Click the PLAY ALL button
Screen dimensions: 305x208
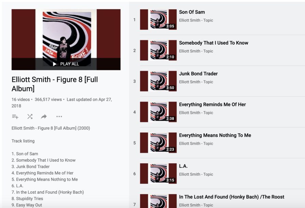coord(66,64)
